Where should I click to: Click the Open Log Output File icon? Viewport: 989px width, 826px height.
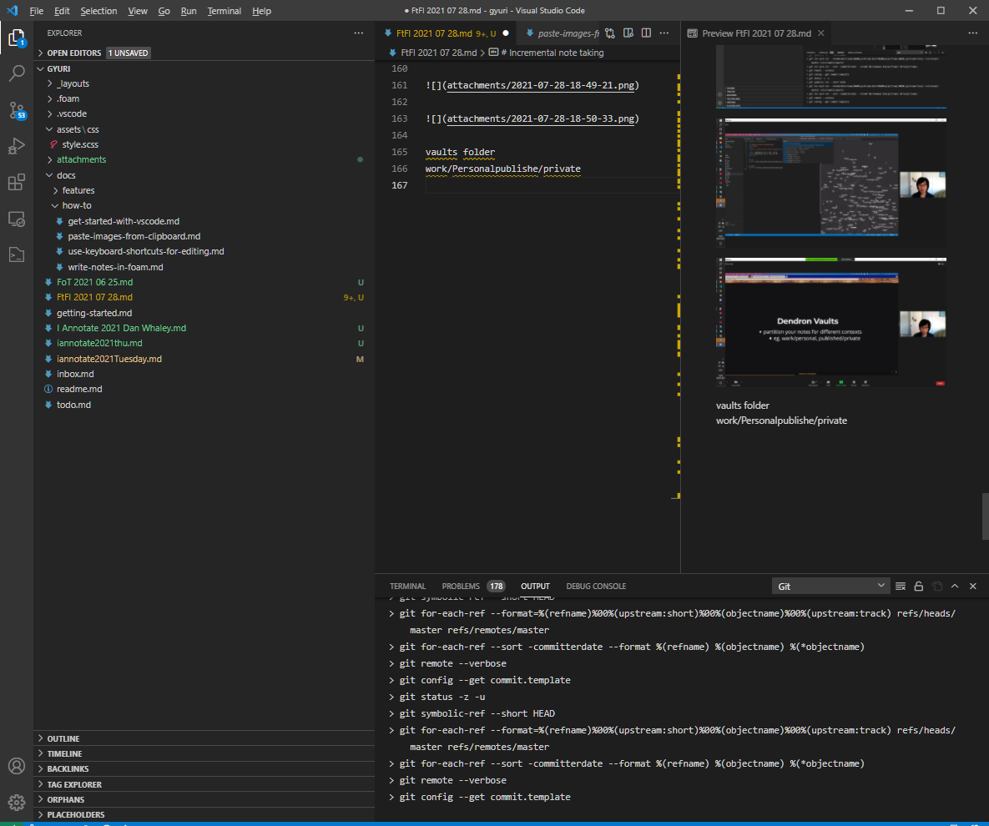pos(936,587)
